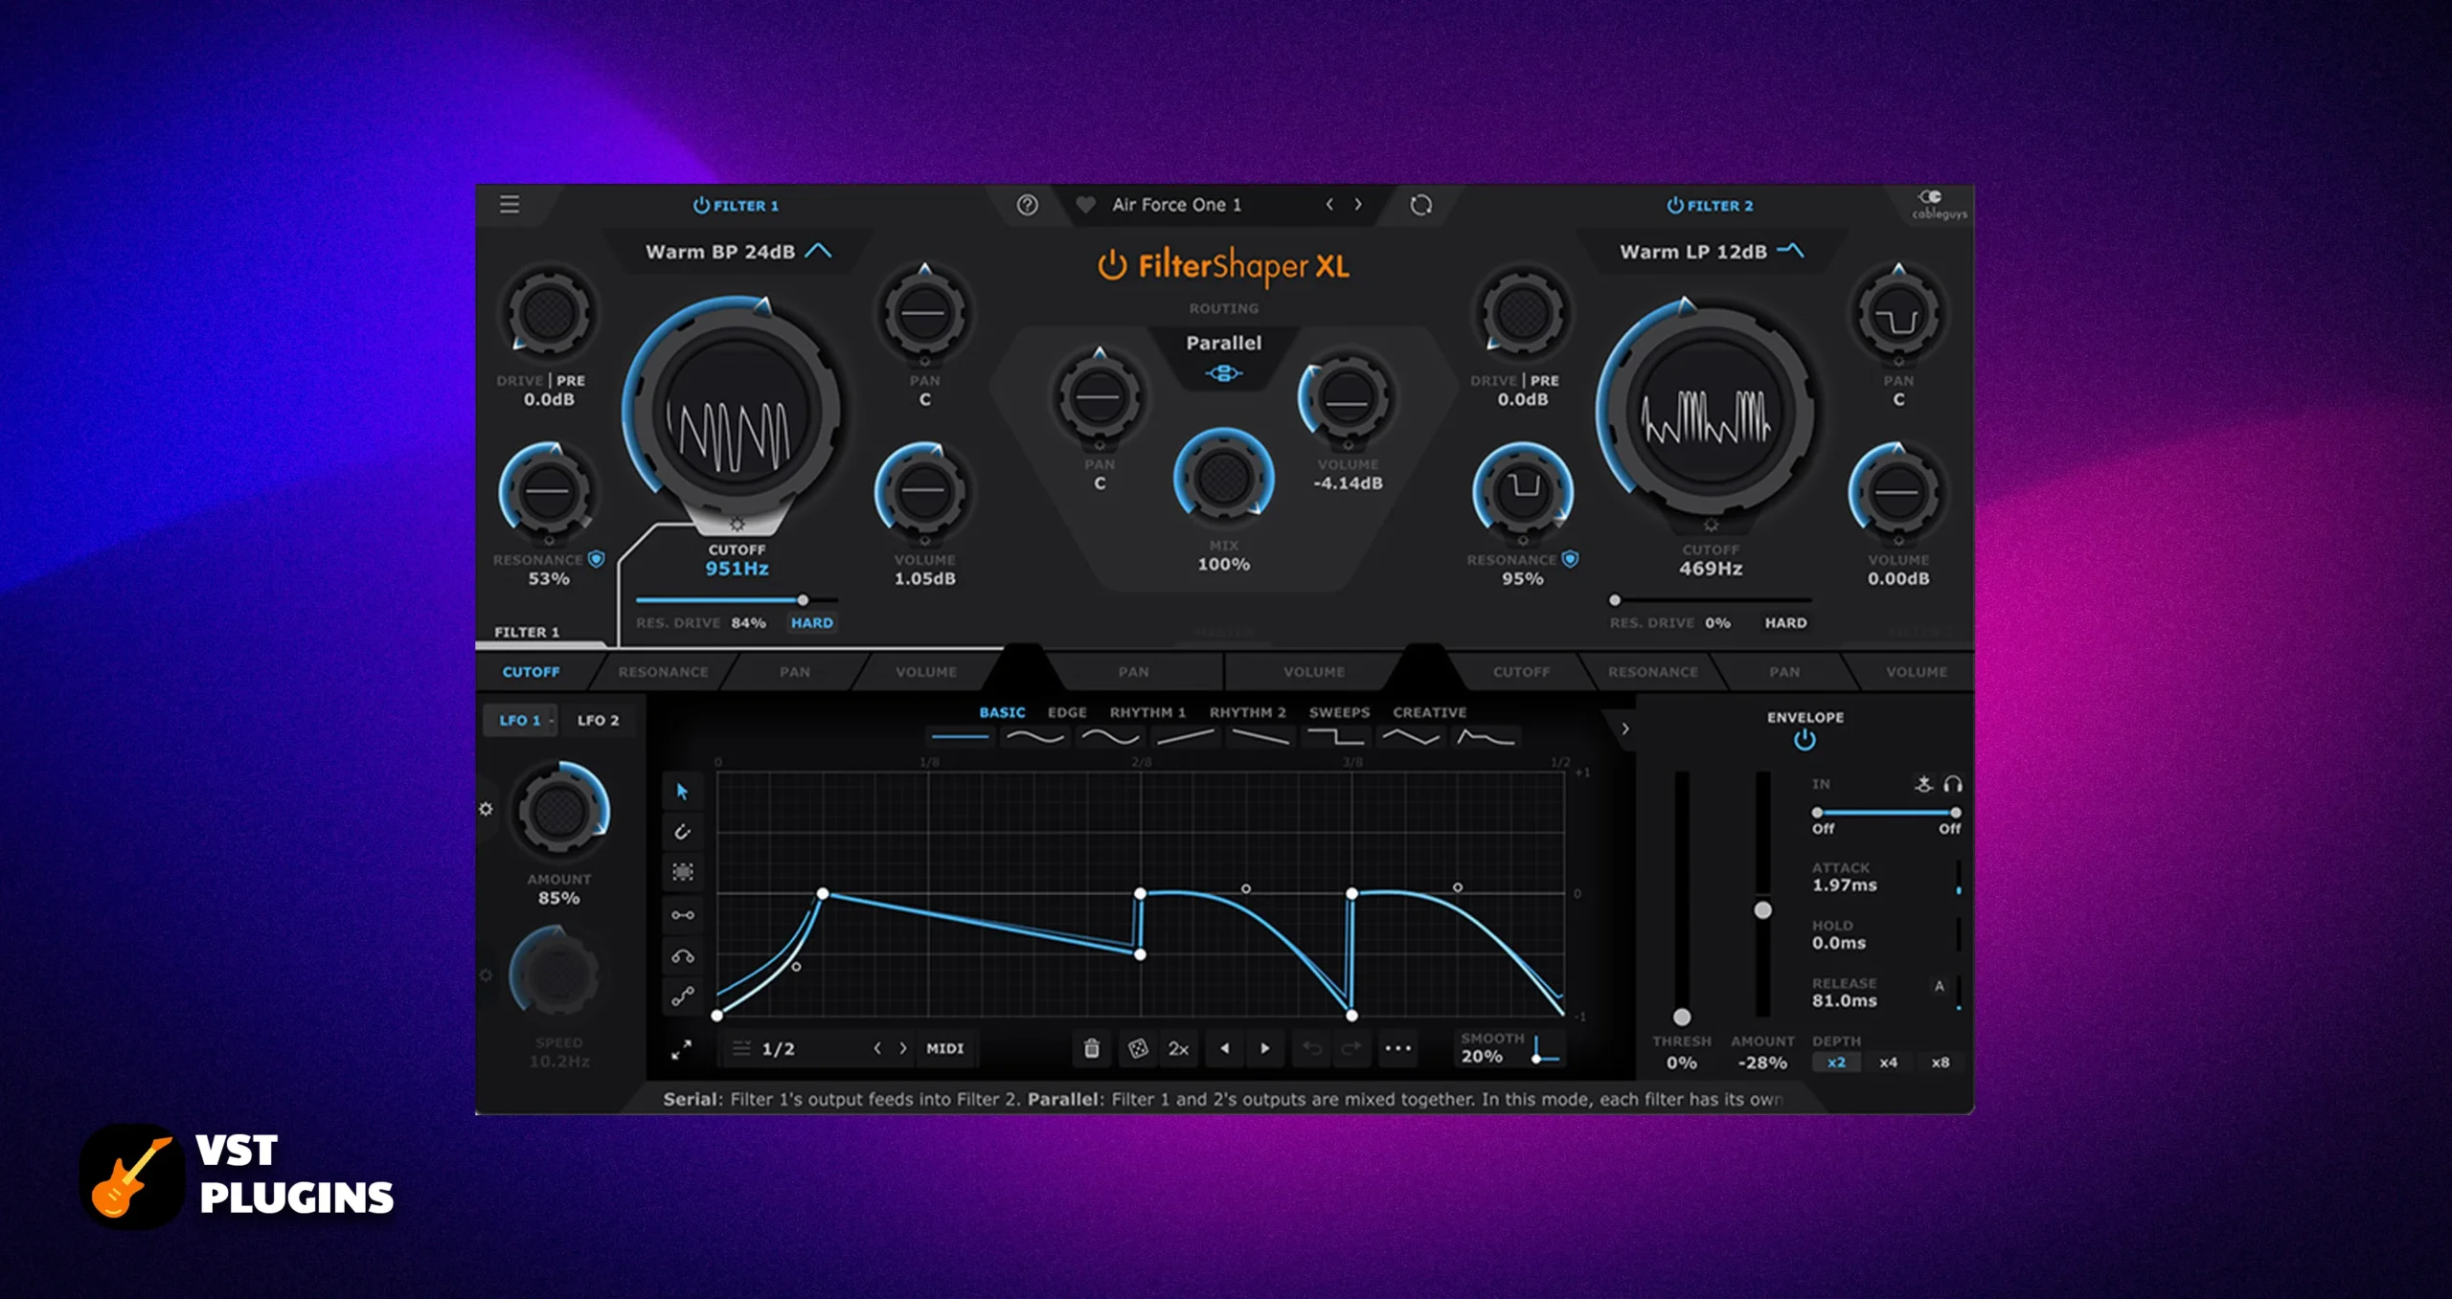Click the help question mark icon
Screen dimensions: 2452x1299
click(1027, 205)
